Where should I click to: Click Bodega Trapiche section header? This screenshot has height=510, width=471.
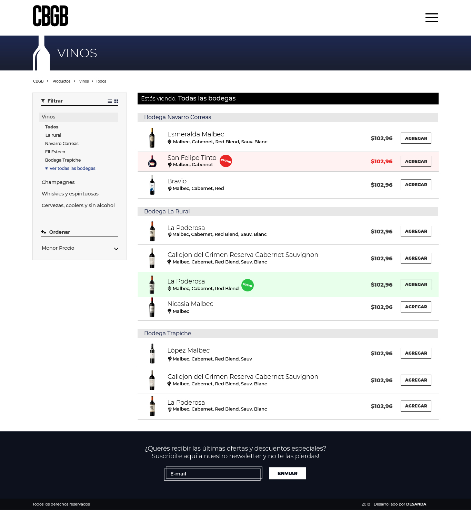click(288, 334)
